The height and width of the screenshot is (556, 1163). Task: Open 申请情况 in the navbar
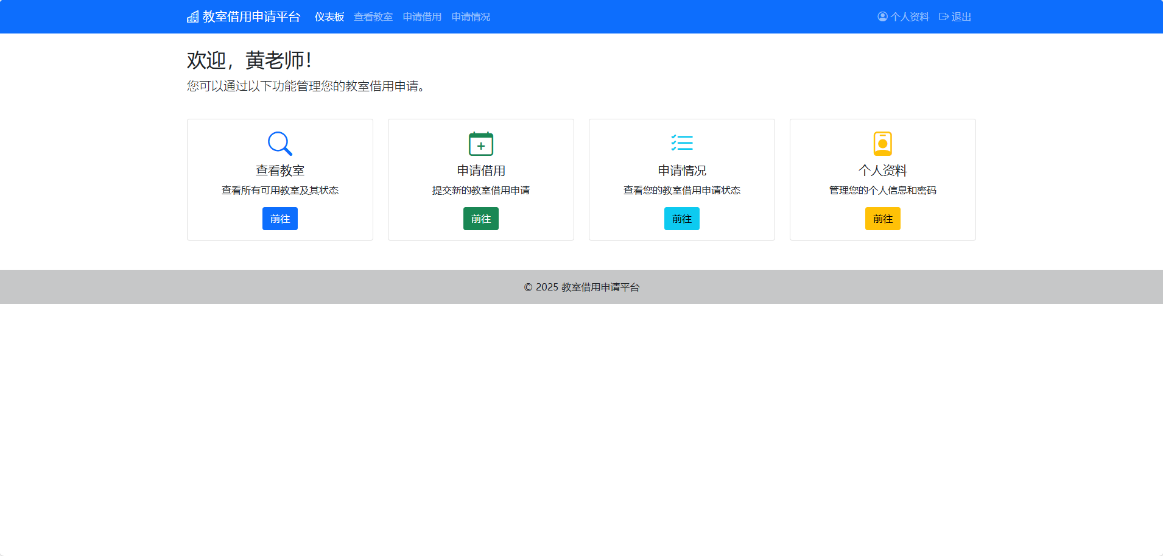pos(471,17)
